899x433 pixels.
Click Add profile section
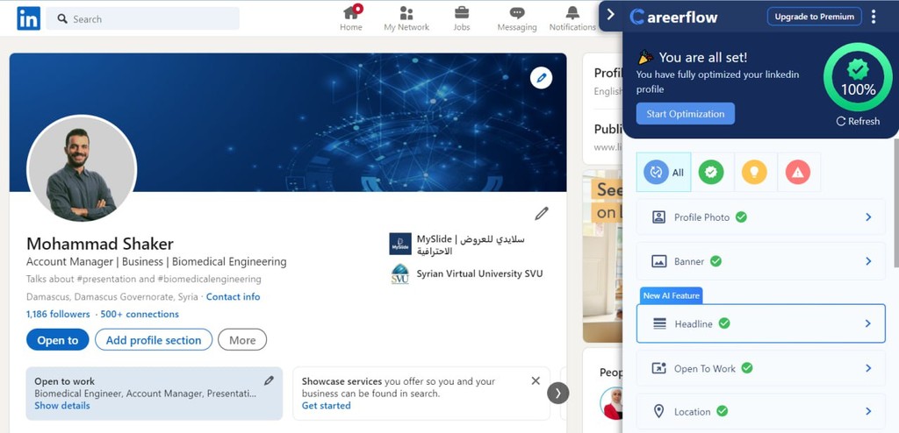pyautogui.click(x=154, y=339)
